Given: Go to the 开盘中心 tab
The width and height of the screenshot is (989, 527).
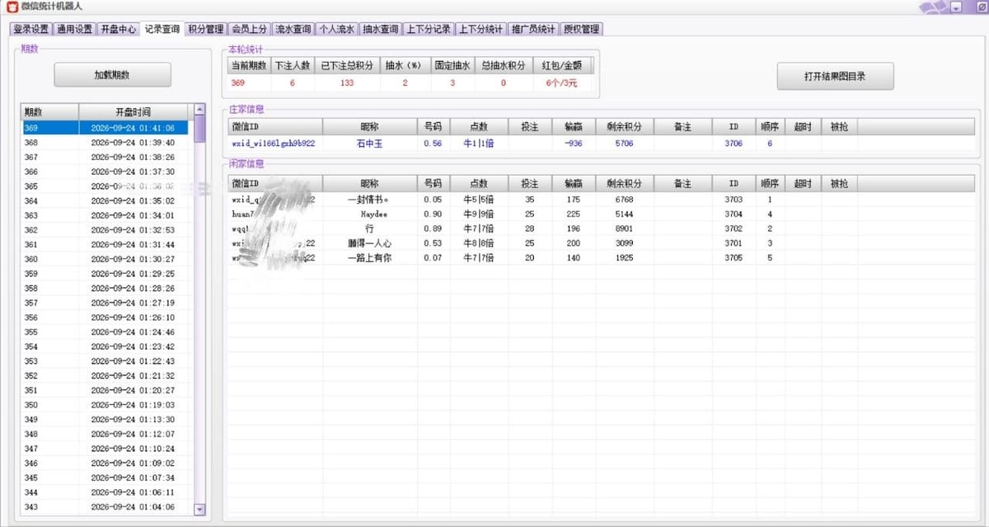Looking at the screenshot, I should [x=118, y=29].
